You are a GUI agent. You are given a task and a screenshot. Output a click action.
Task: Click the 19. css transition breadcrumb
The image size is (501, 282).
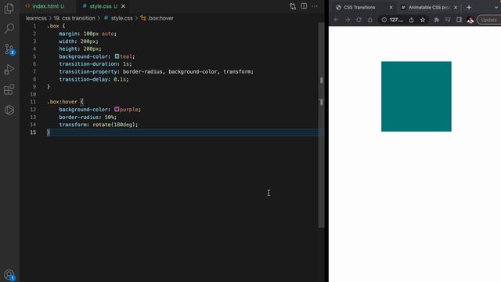(74, 18)
